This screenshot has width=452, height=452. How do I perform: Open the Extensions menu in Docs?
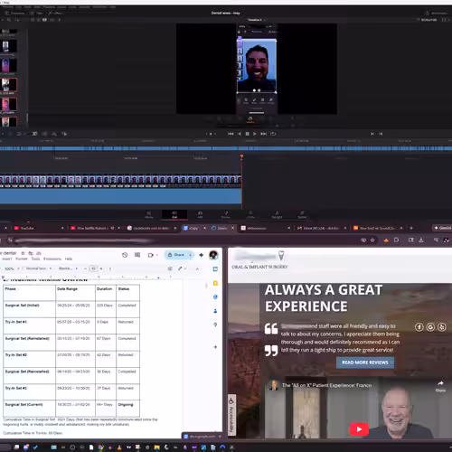click(52, 259)
